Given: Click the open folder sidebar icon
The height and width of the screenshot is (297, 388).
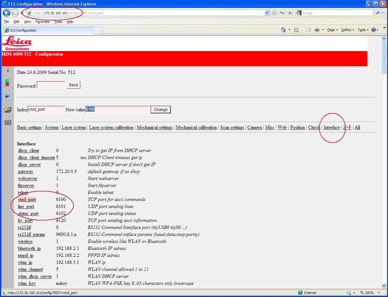Looking at the screenshot, I should tap(8, 109).
